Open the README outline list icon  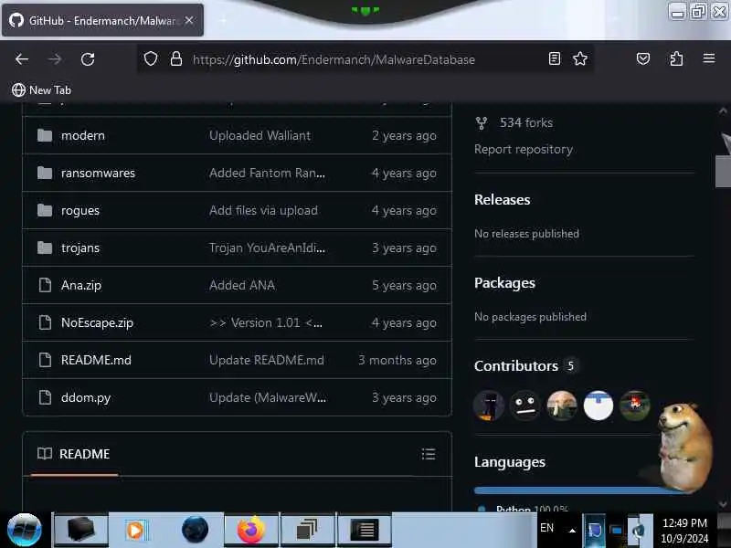point(429,454)
